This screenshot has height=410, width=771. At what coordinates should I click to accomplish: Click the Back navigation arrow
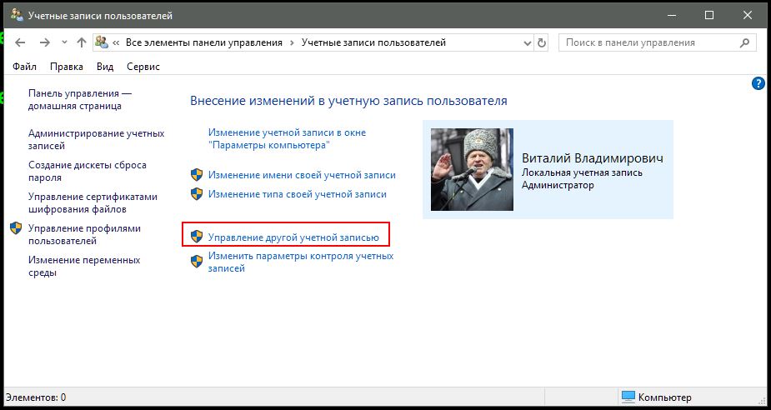[20, 42]
